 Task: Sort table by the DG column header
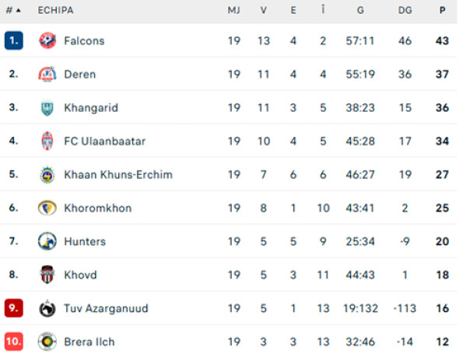405,11
